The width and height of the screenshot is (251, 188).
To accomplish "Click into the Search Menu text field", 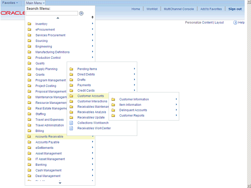I will (52, 13).
